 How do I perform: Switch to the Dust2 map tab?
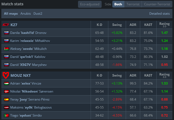point(38,13)
